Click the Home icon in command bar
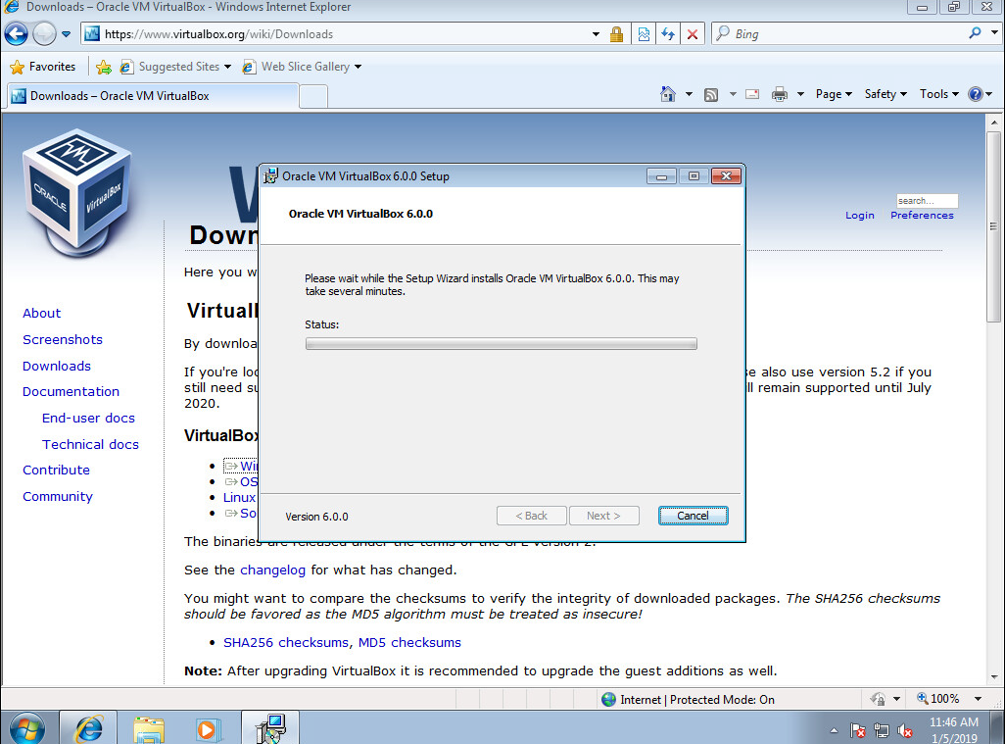This screenshot has height=744, width=1005. click(668, 94)
